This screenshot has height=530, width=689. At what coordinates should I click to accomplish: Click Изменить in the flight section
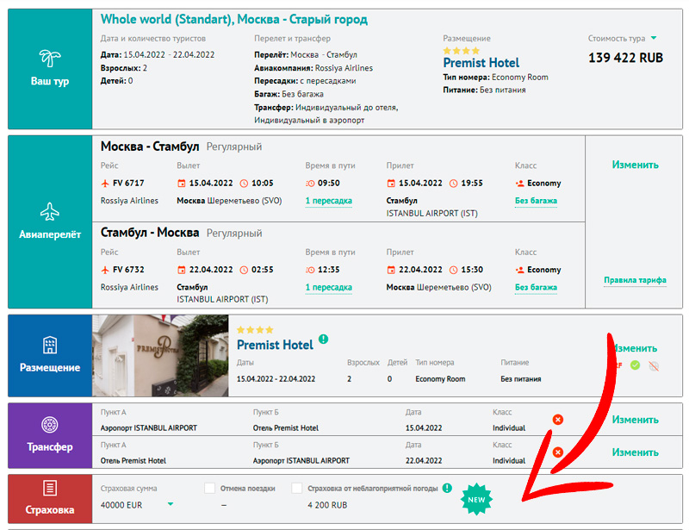pyautogui.click(x=635, y=165)
